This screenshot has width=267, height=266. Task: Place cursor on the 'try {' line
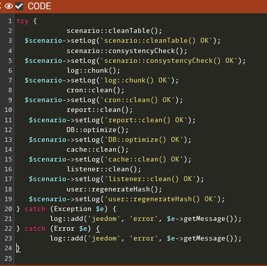(27, 21)
